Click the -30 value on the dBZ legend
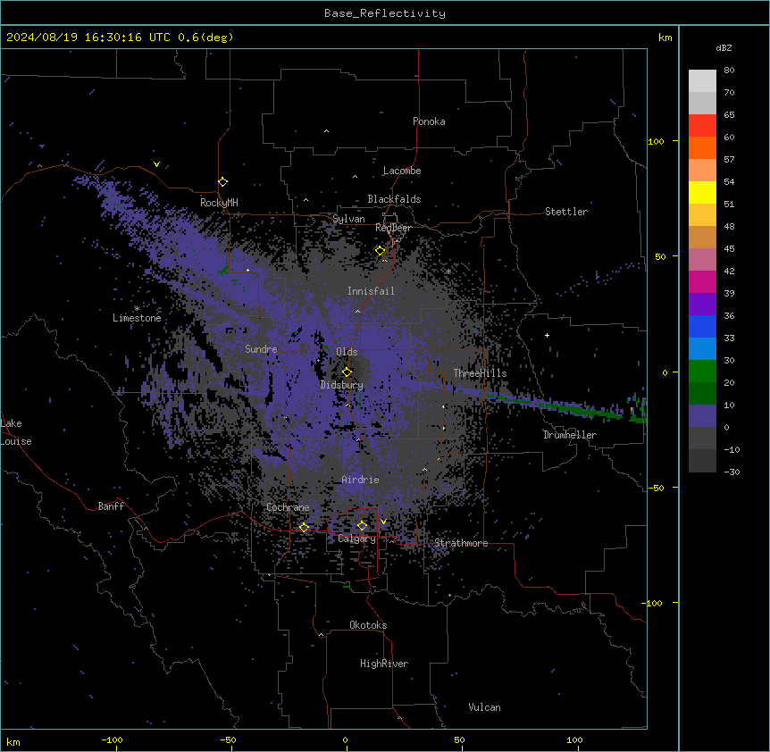Image resolution: width=770 pixels, height=752 pixels. click(732, 472)
